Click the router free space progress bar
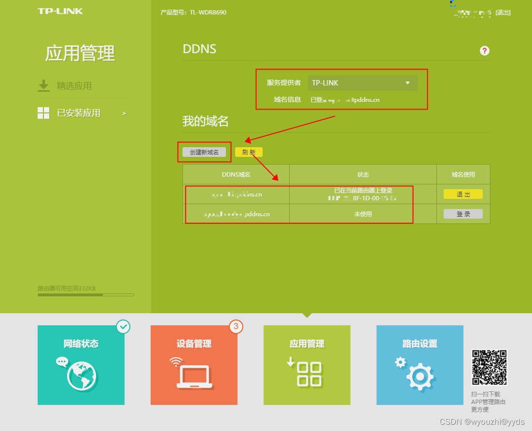 click(x=86, y=295)
